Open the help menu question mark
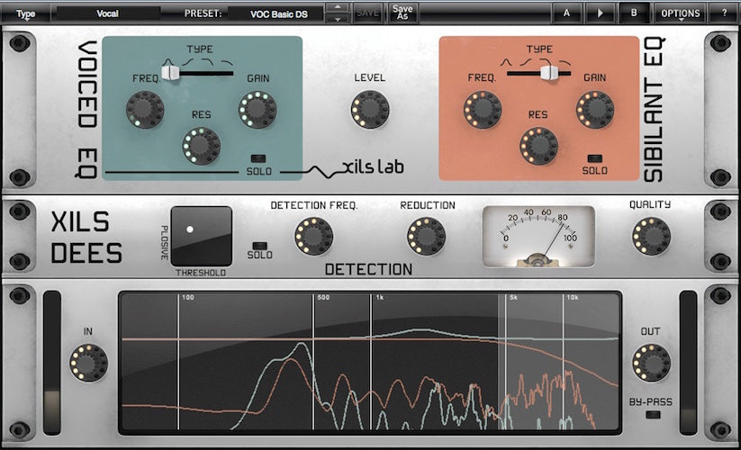Screen dimensions: 741x450 tap(723, 13)
